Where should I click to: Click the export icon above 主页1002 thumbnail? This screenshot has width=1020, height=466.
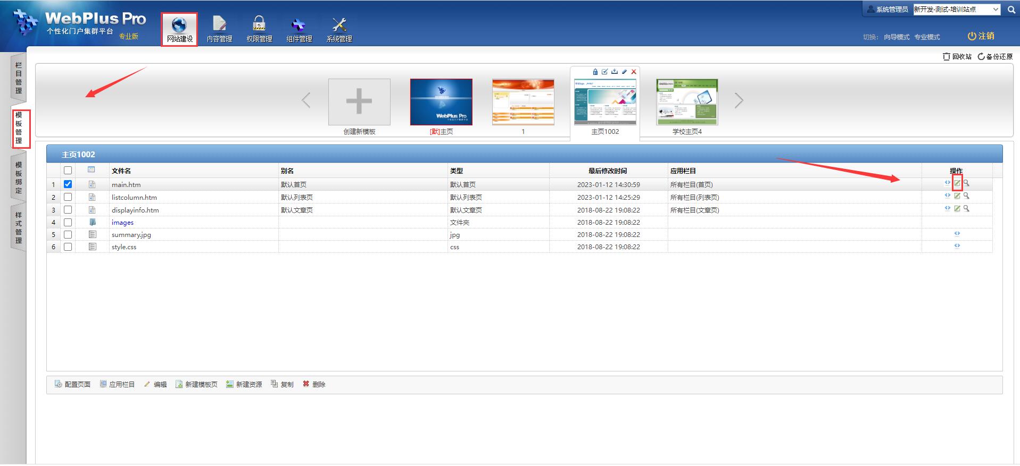[615, 72]
